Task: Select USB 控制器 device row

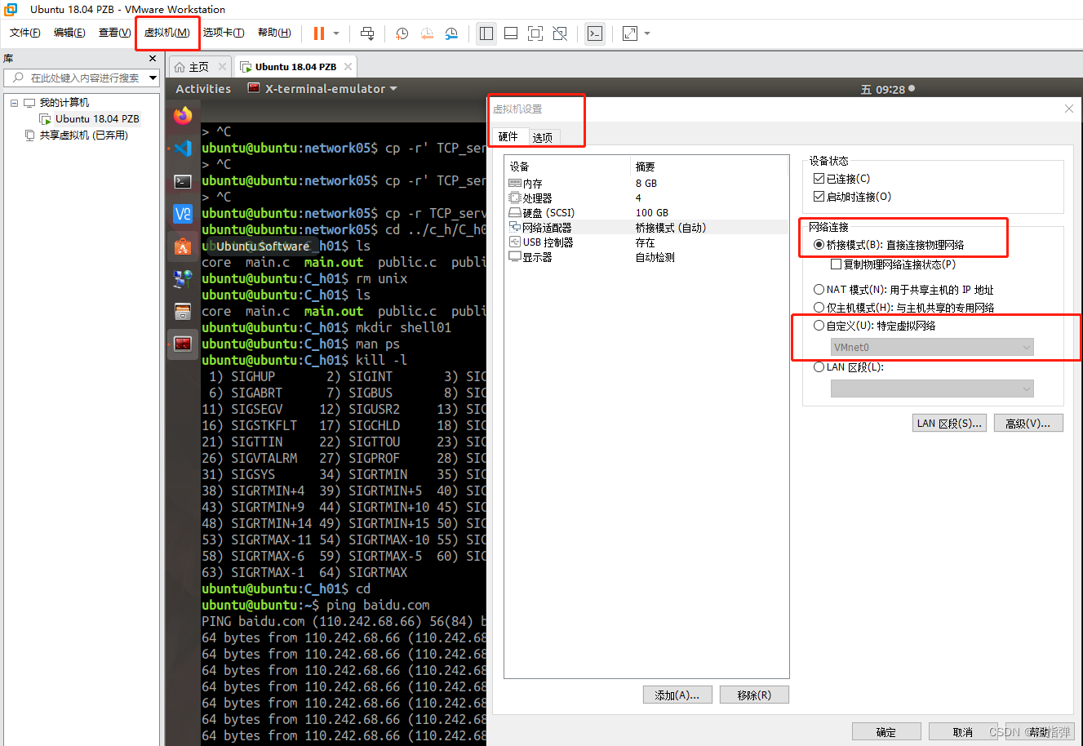Action: click(x=646, y=242)
